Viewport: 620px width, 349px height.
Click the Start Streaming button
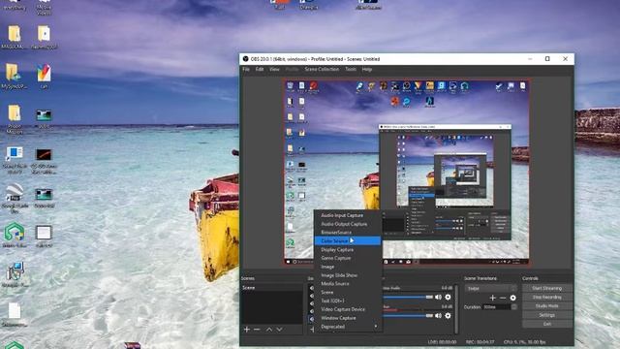pyautogui.click(x=546, y=288)
